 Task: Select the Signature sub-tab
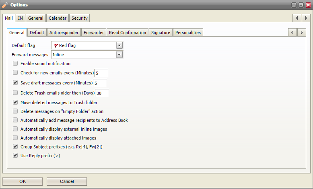pyautogui.click(x=161, y=33)
